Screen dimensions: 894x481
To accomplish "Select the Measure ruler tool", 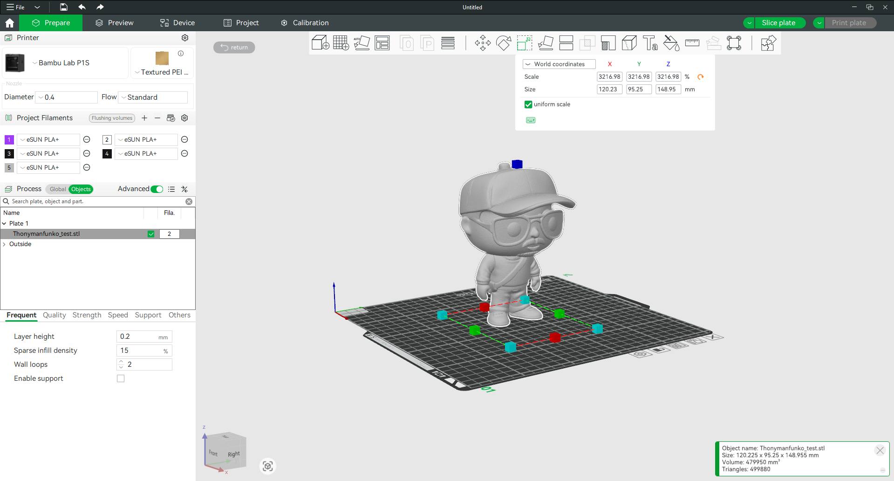I will (692, 43).
